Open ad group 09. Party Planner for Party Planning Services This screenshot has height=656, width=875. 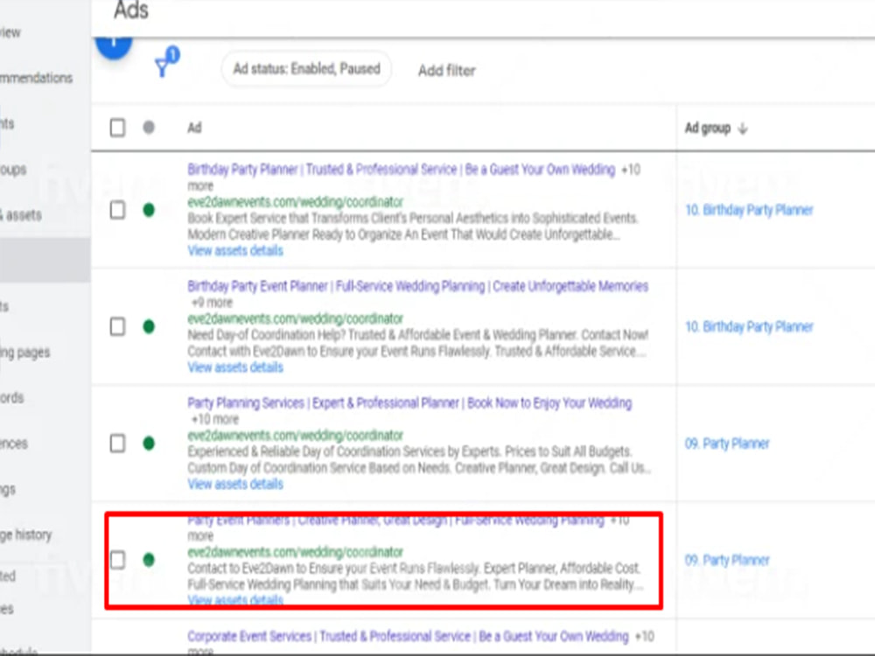tap(726, 443)
